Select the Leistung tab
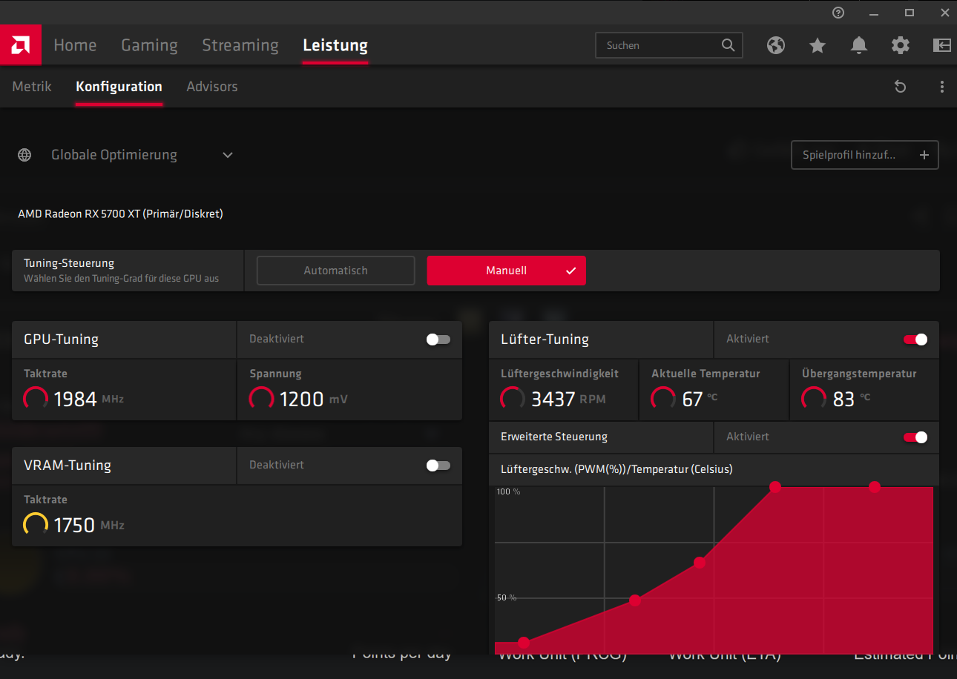 [335, 45]
